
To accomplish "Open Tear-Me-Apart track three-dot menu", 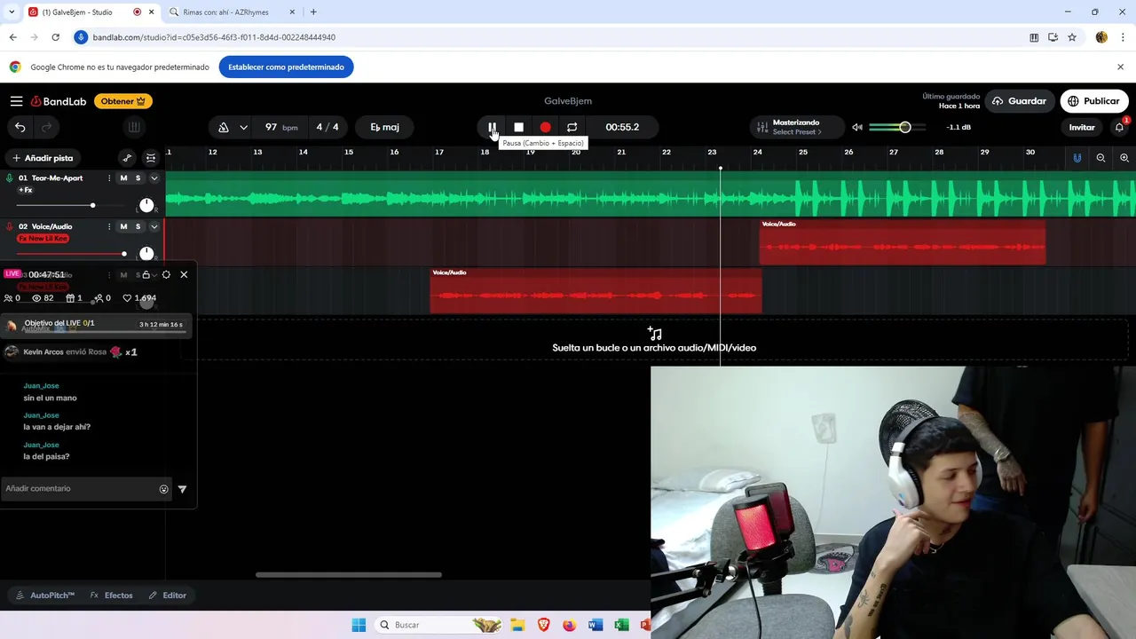I will 109,178.
